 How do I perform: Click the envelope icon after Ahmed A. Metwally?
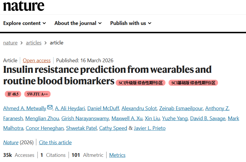tap(50, 108)
